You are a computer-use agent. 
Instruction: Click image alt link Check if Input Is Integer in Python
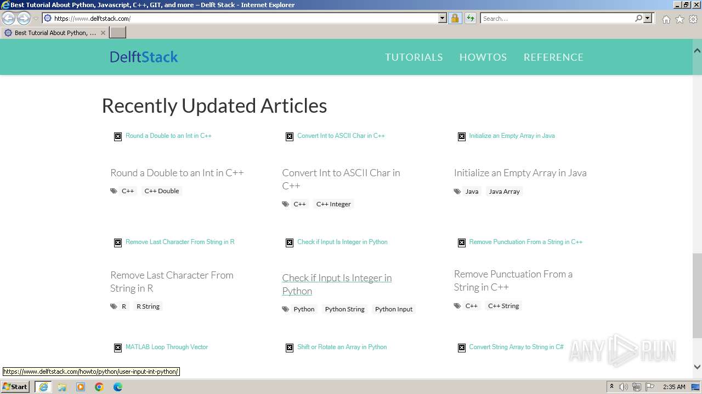tap(342, 242)
